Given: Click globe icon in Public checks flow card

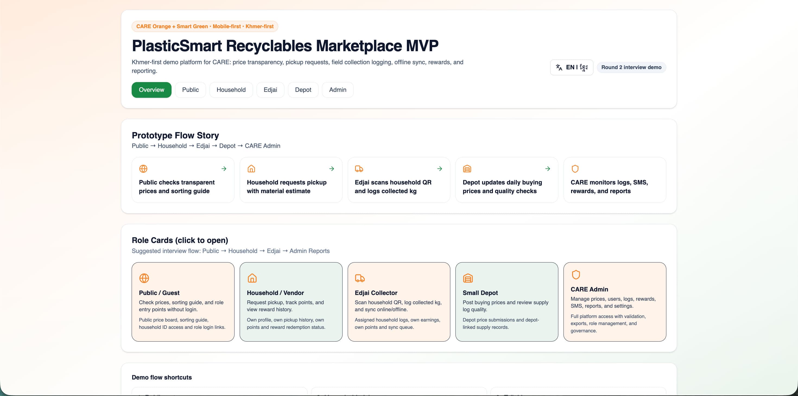Looking at the screenshot, I should click(x=143, y=168).
